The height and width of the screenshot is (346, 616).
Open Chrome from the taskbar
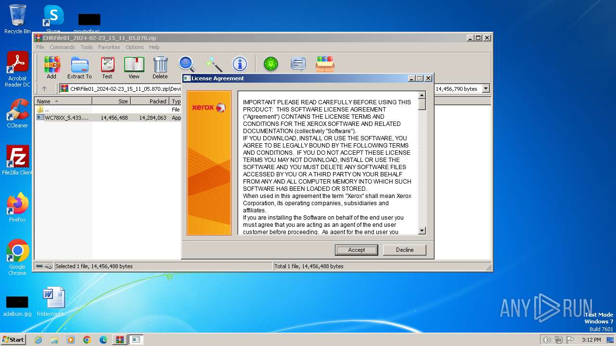tap(87, 340)
